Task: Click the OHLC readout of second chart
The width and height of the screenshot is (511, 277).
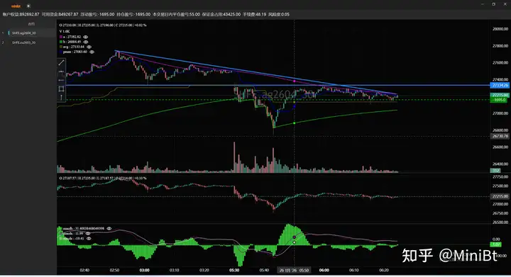Action: point(103,178)
